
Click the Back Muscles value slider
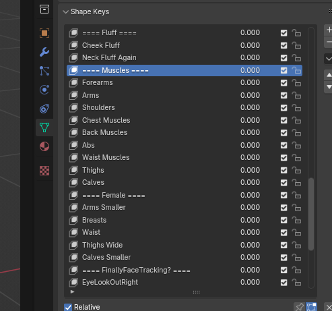pos(250,133)
